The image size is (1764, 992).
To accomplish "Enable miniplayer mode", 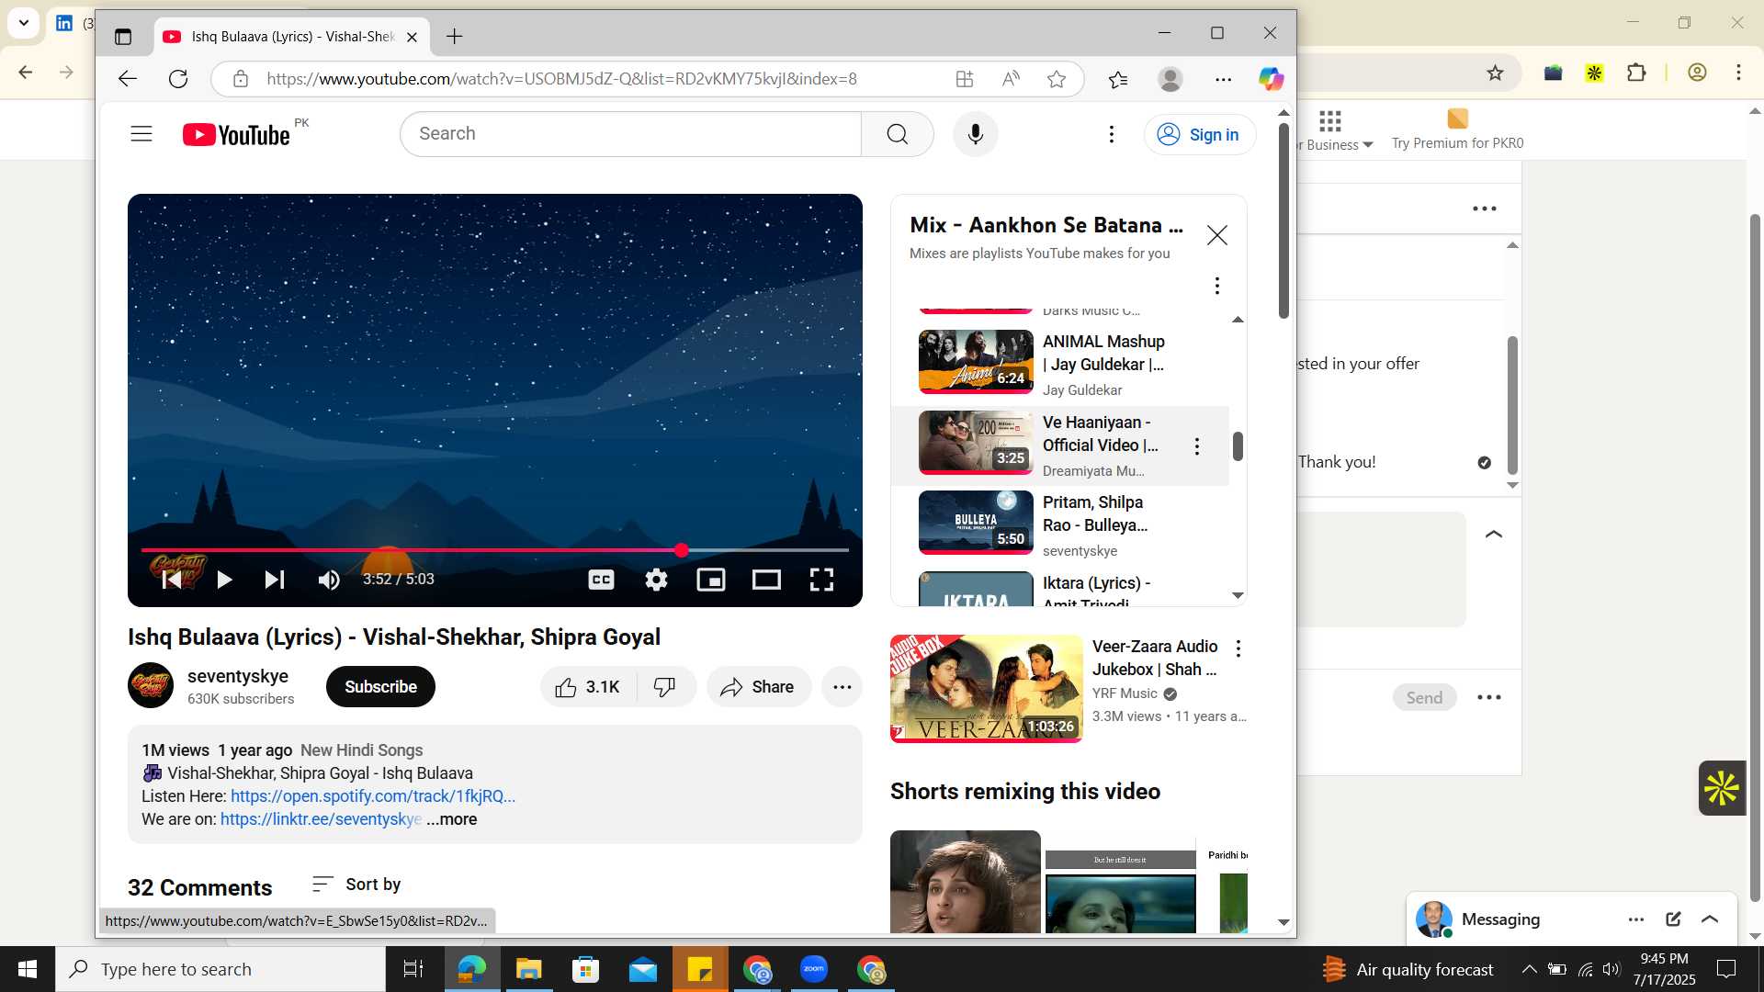I will (711, 580).
